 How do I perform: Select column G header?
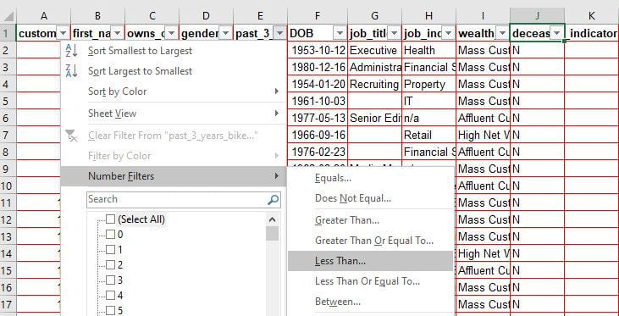(x=374, y=16)
